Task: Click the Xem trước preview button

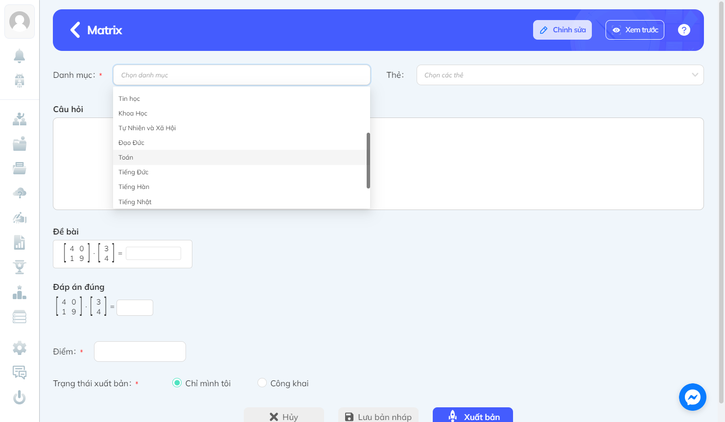Action: click(x=635, y=30)
